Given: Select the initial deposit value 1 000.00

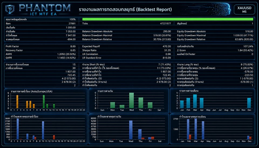Looking at the screenshot, I should click(71, 27).
